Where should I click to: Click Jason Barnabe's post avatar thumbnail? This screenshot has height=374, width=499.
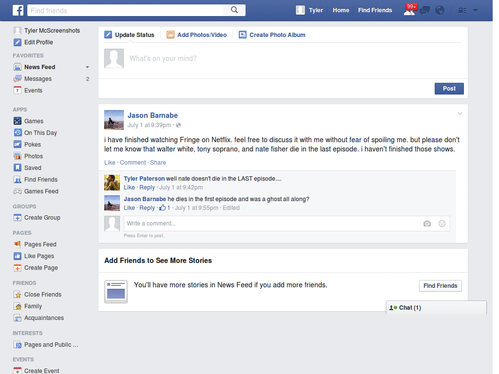[114, 120]
